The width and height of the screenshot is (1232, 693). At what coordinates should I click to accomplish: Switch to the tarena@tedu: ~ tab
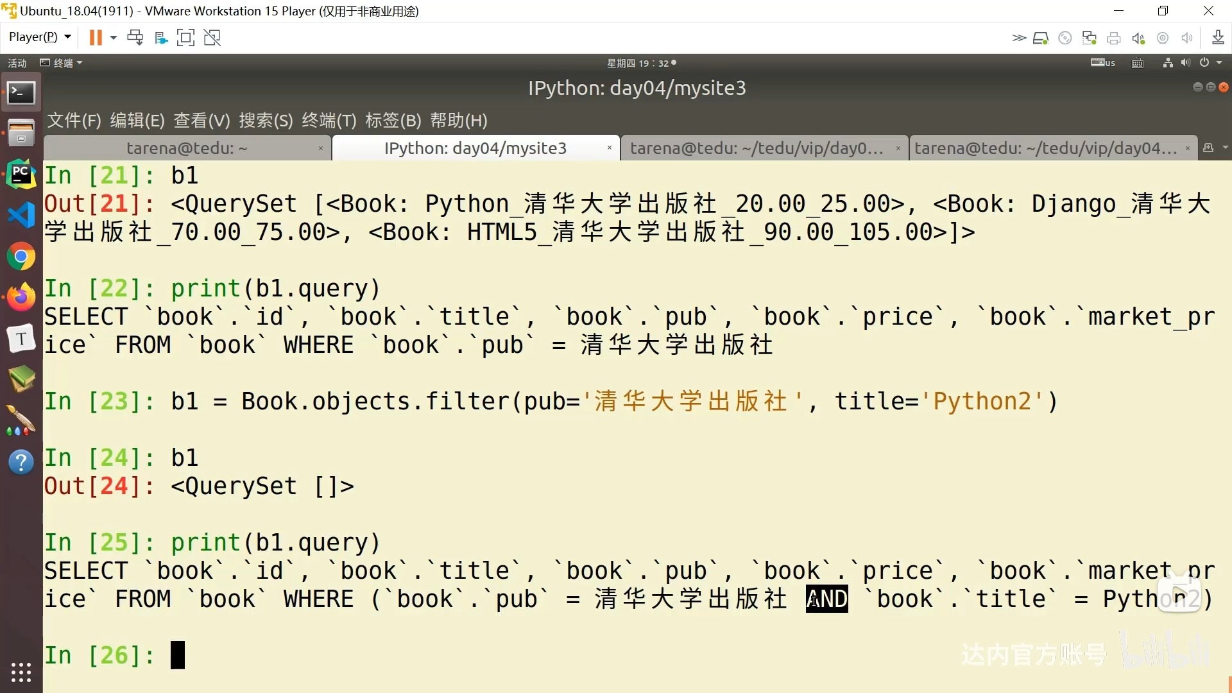(186, 148)
